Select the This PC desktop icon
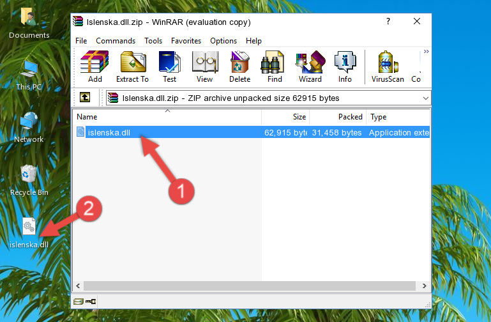Image resolution: width=491 pixels, height=322 pixels. [29, 75]
